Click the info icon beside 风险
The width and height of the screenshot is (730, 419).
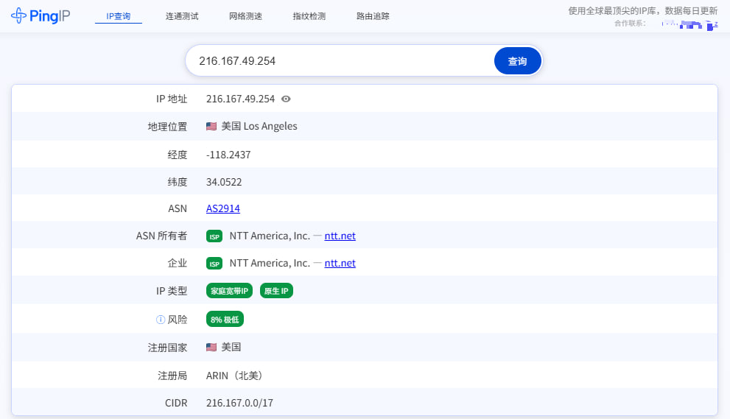point(160,320)
